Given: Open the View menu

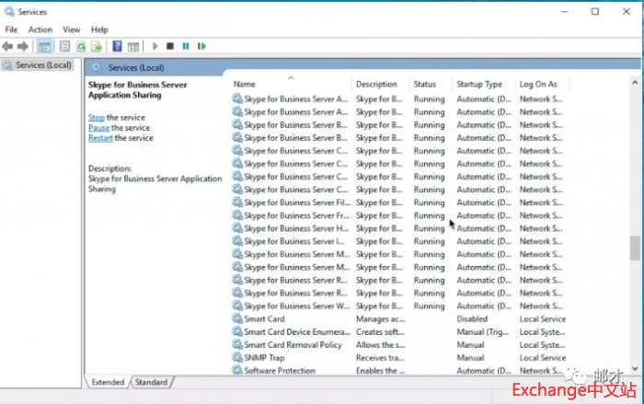Looking at the screenshot, I should (71, 29).
